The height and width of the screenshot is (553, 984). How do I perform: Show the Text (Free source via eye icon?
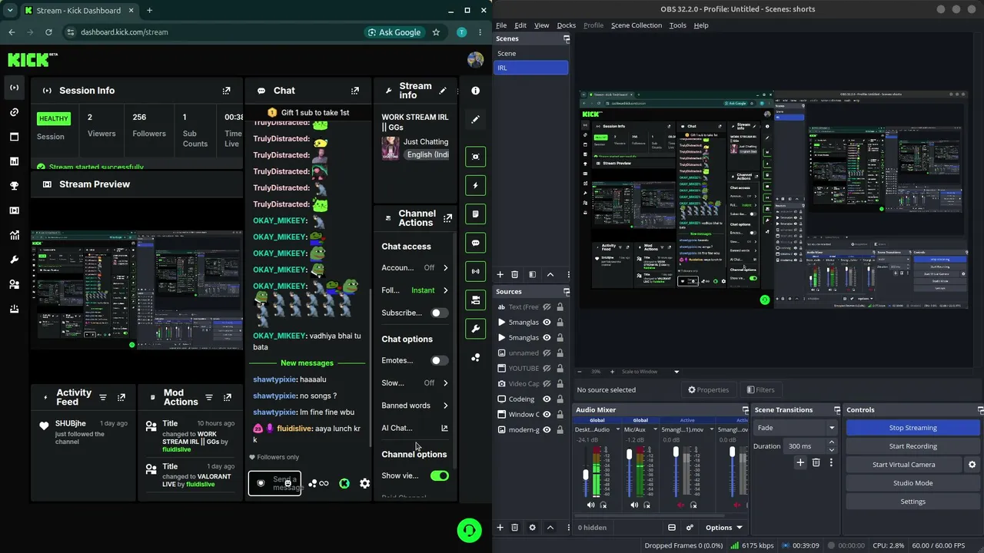pos(547,307)
